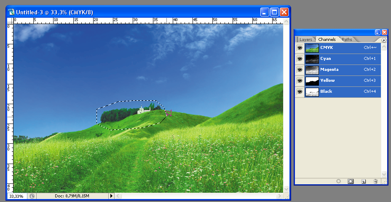The height and width of the screenshot is (202, 391).
Task: Select the channel named Black
Action: tap(326, 92)
